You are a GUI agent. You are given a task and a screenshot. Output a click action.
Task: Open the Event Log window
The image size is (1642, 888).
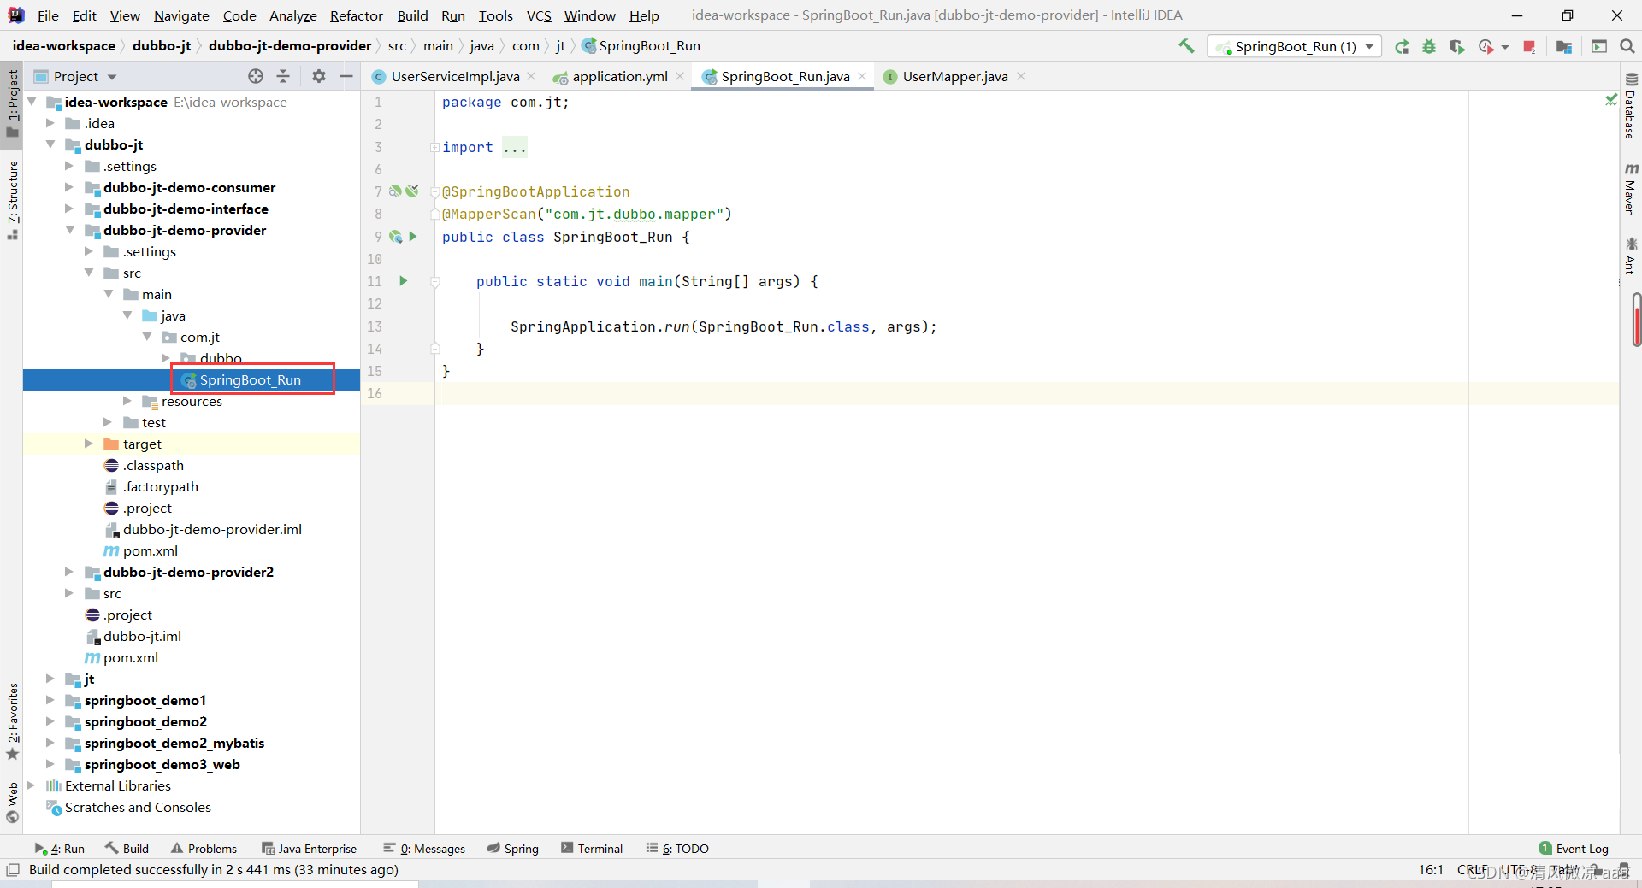point(1574,849)
